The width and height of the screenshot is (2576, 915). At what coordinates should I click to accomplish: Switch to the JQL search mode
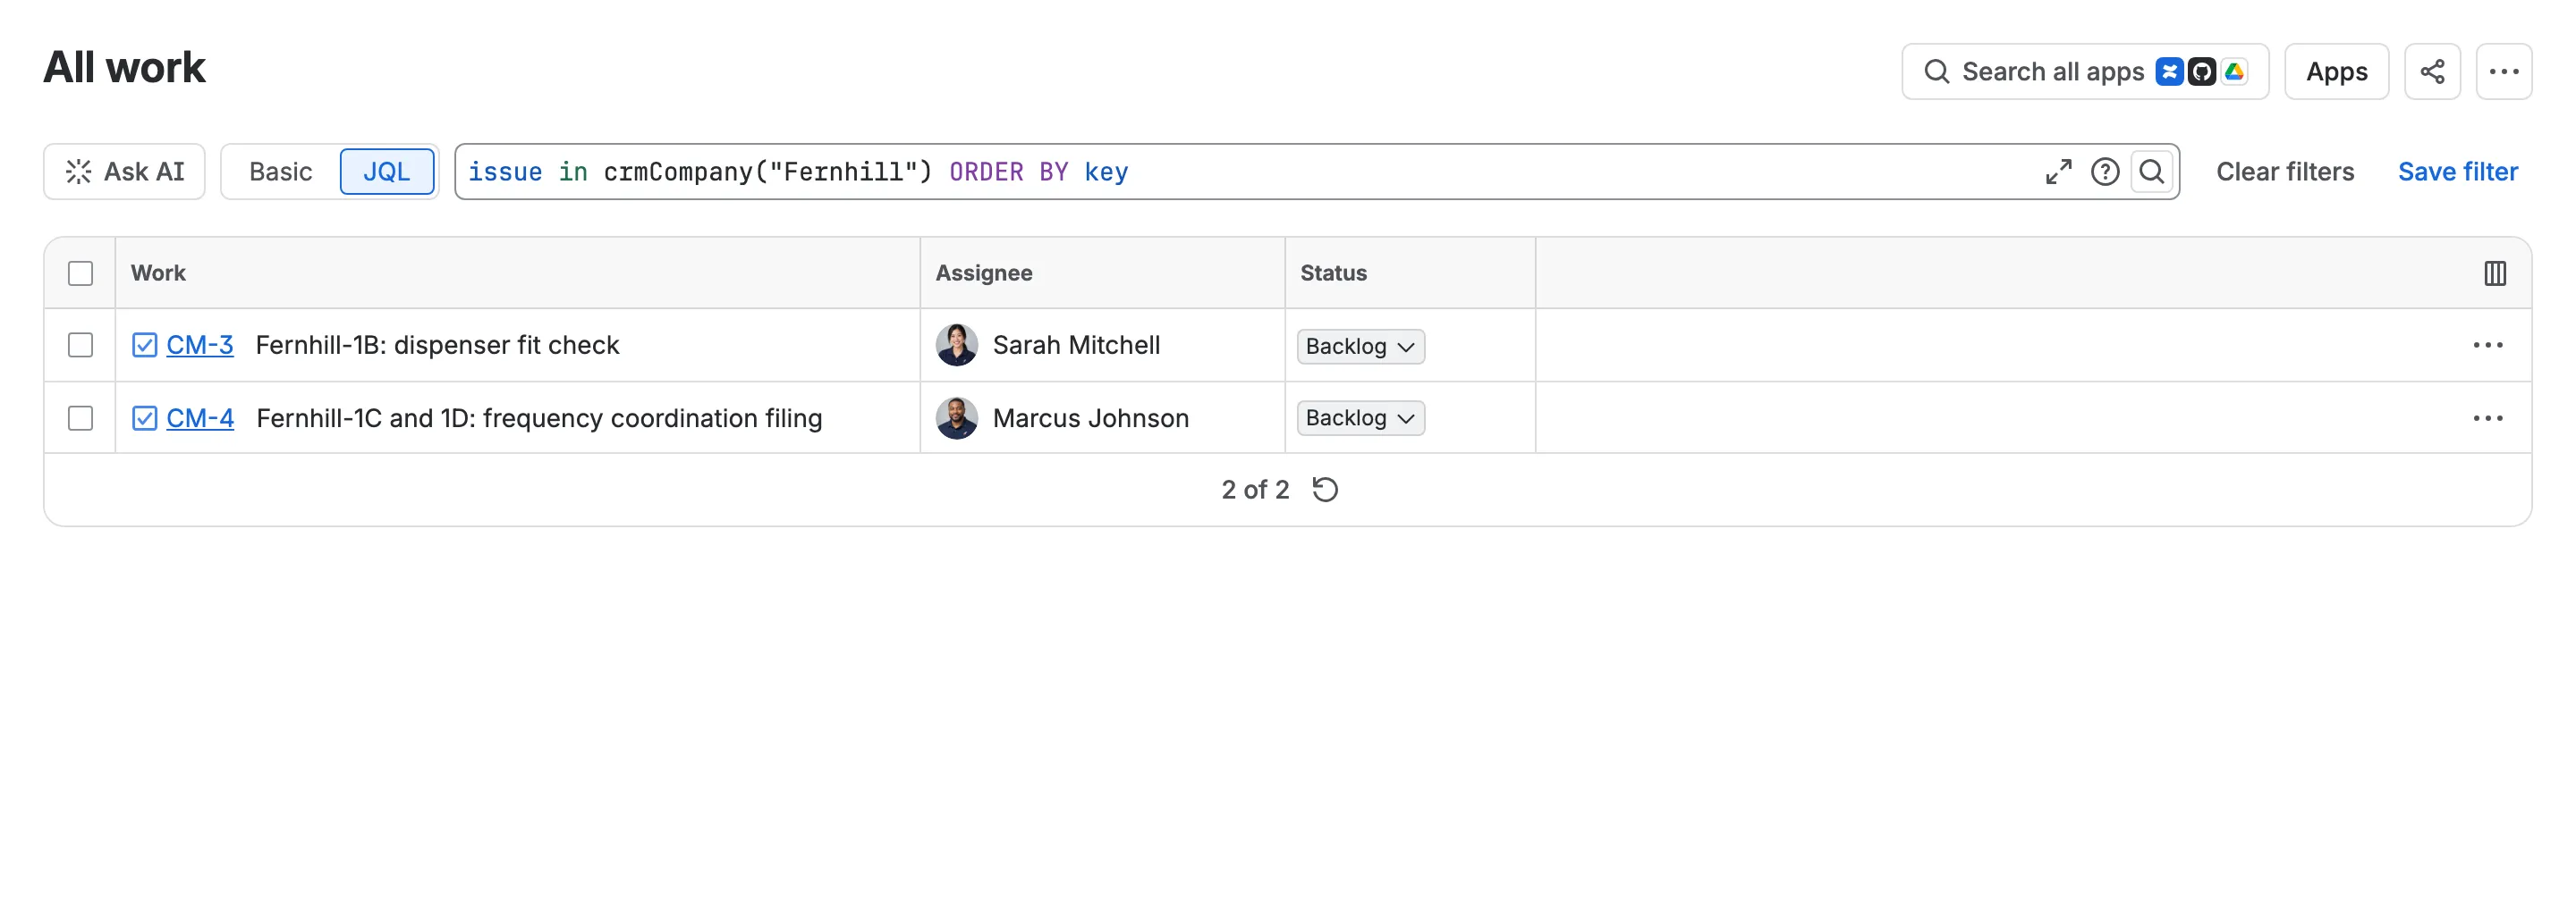click(387, 172)
